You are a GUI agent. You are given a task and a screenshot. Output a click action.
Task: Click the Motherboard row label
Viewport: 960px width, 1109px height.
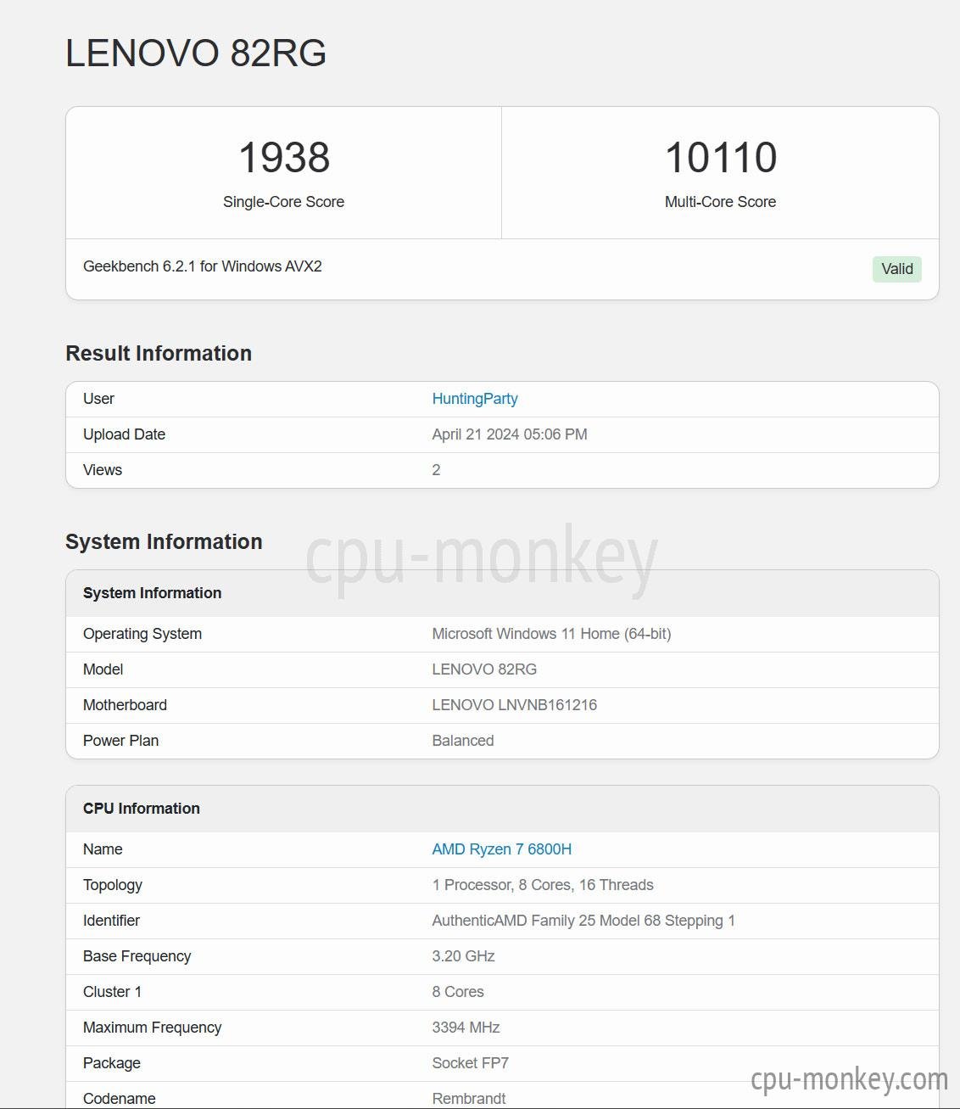pyautogui.click(x=126, y=705)
